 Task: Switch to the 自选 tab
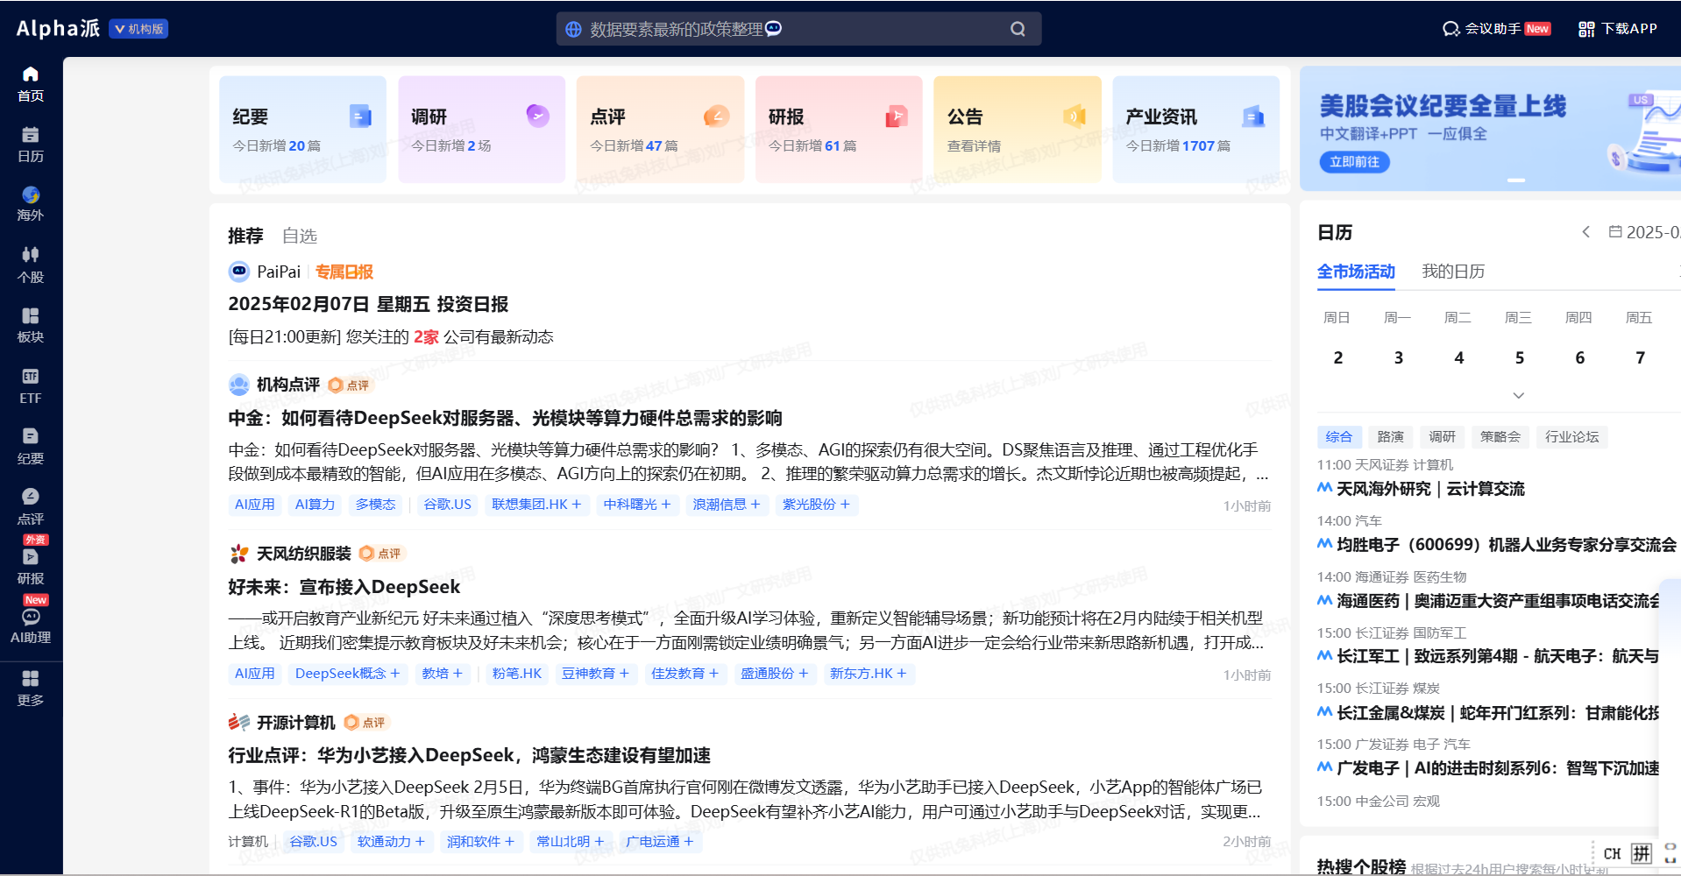click(300, 236)
